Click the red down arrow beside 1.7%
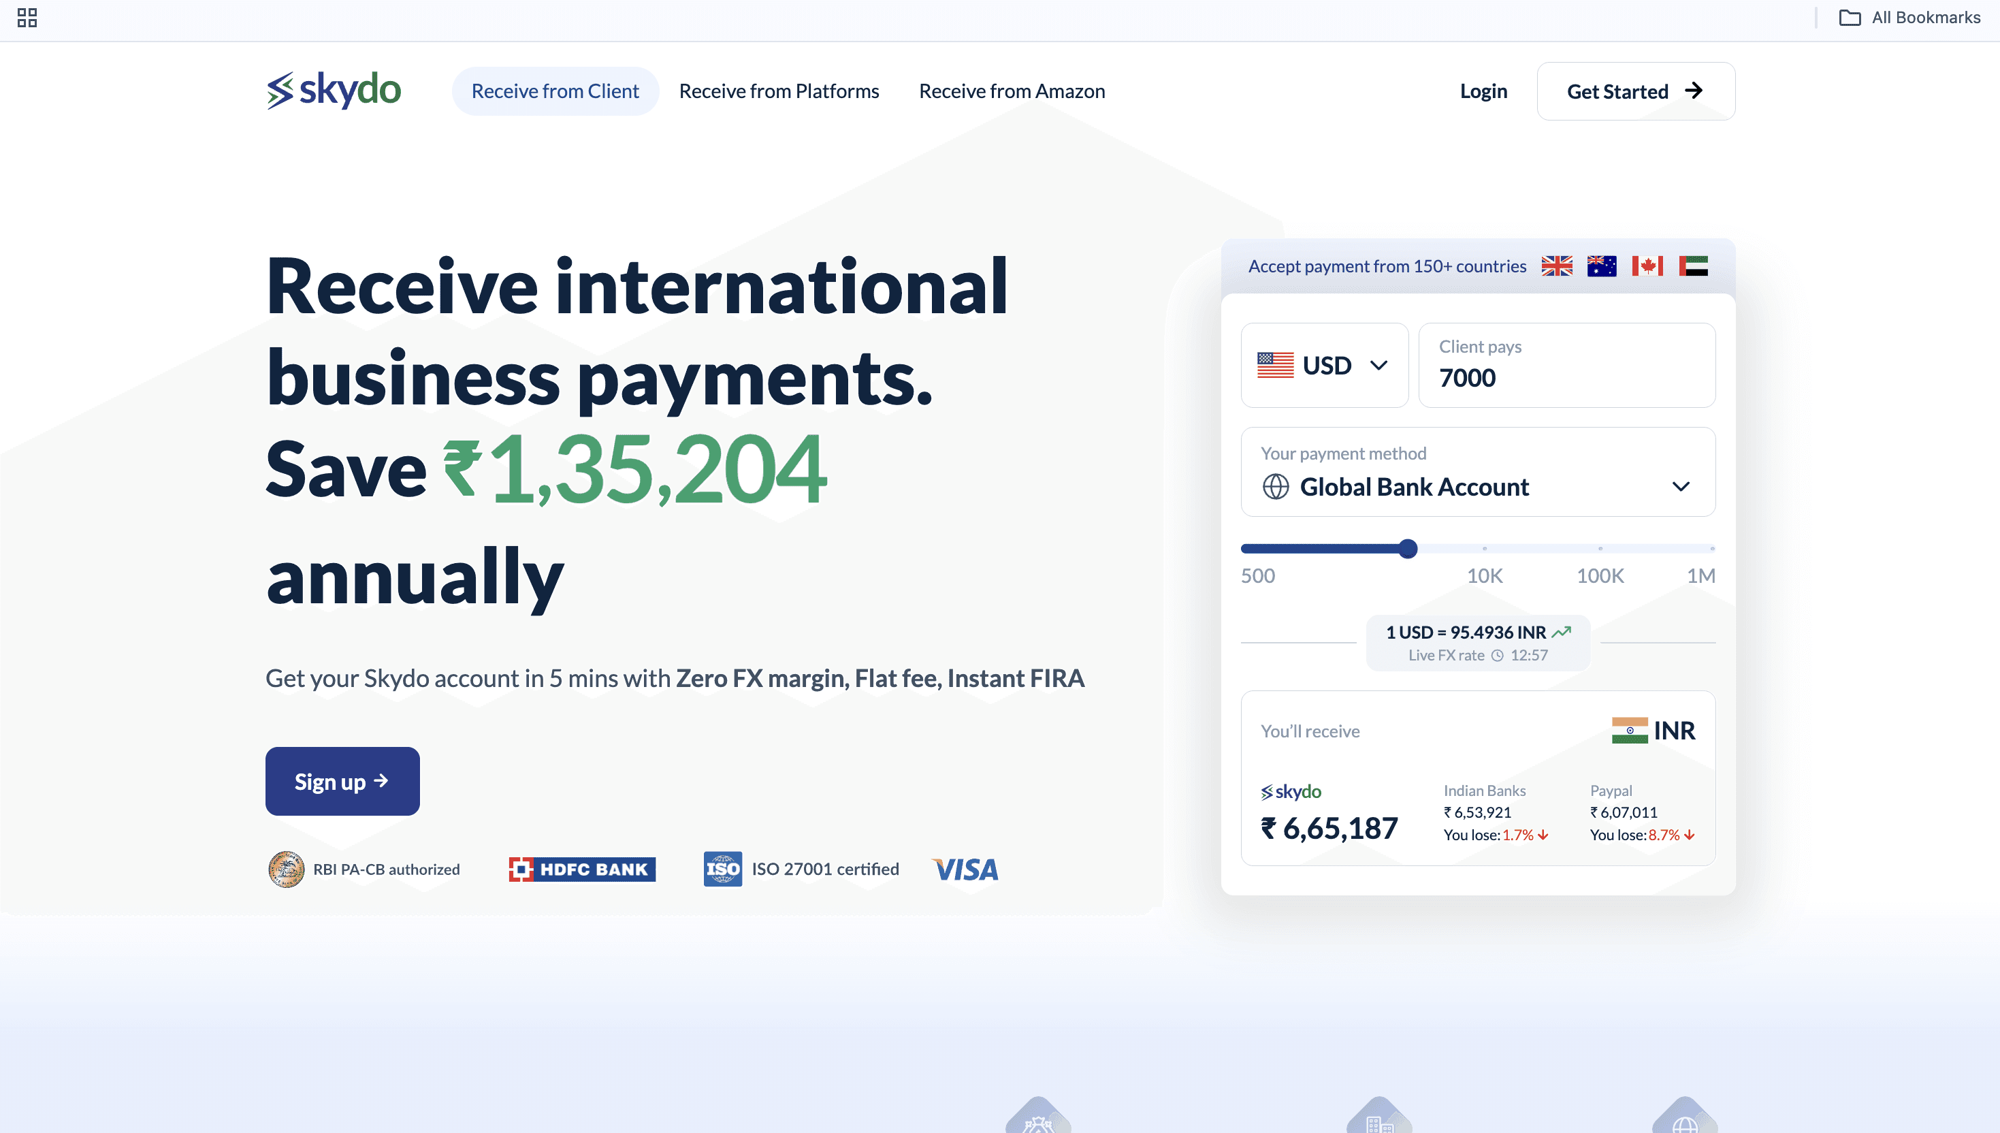 [x=1543, y=835]
